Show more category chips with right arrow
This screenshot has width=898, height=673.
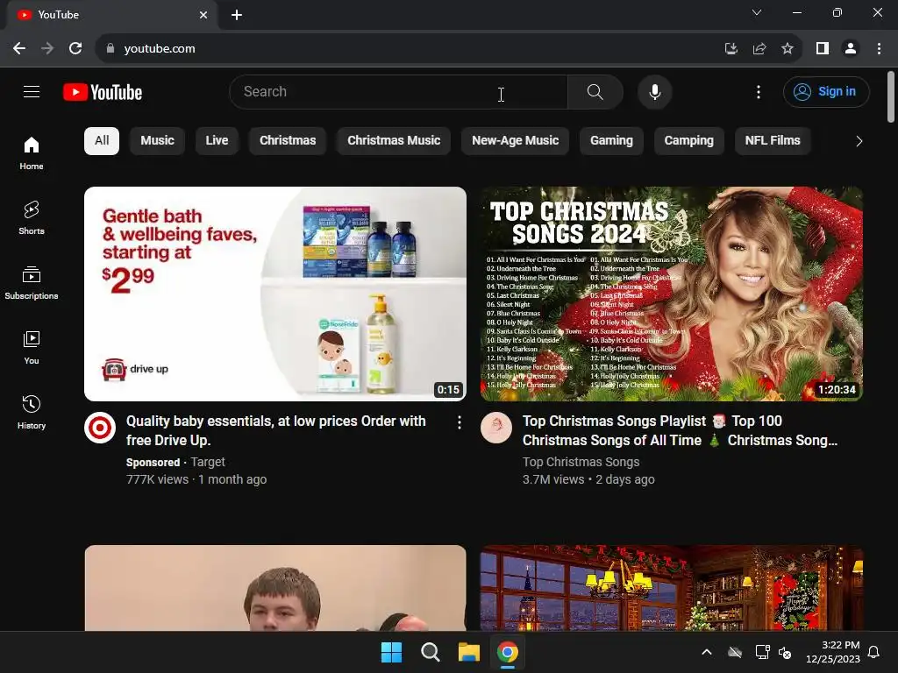(859, 141)
